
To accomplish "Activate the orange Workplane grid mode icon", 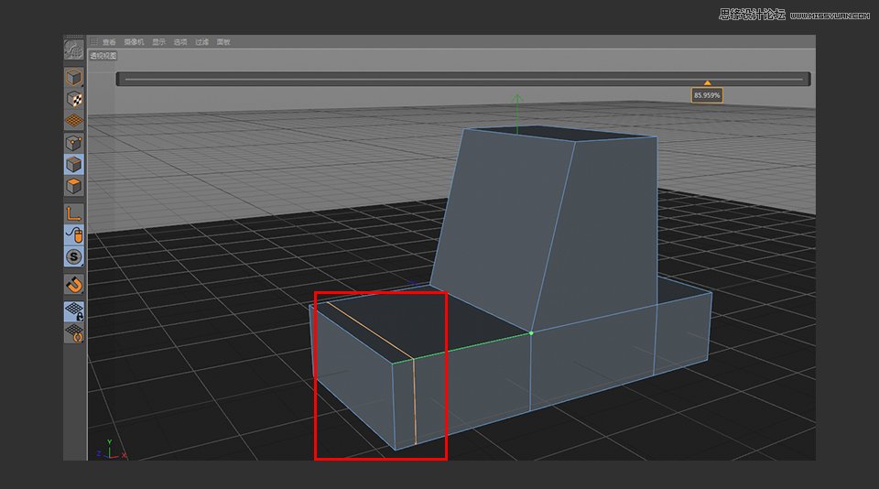I will [74, 120].
